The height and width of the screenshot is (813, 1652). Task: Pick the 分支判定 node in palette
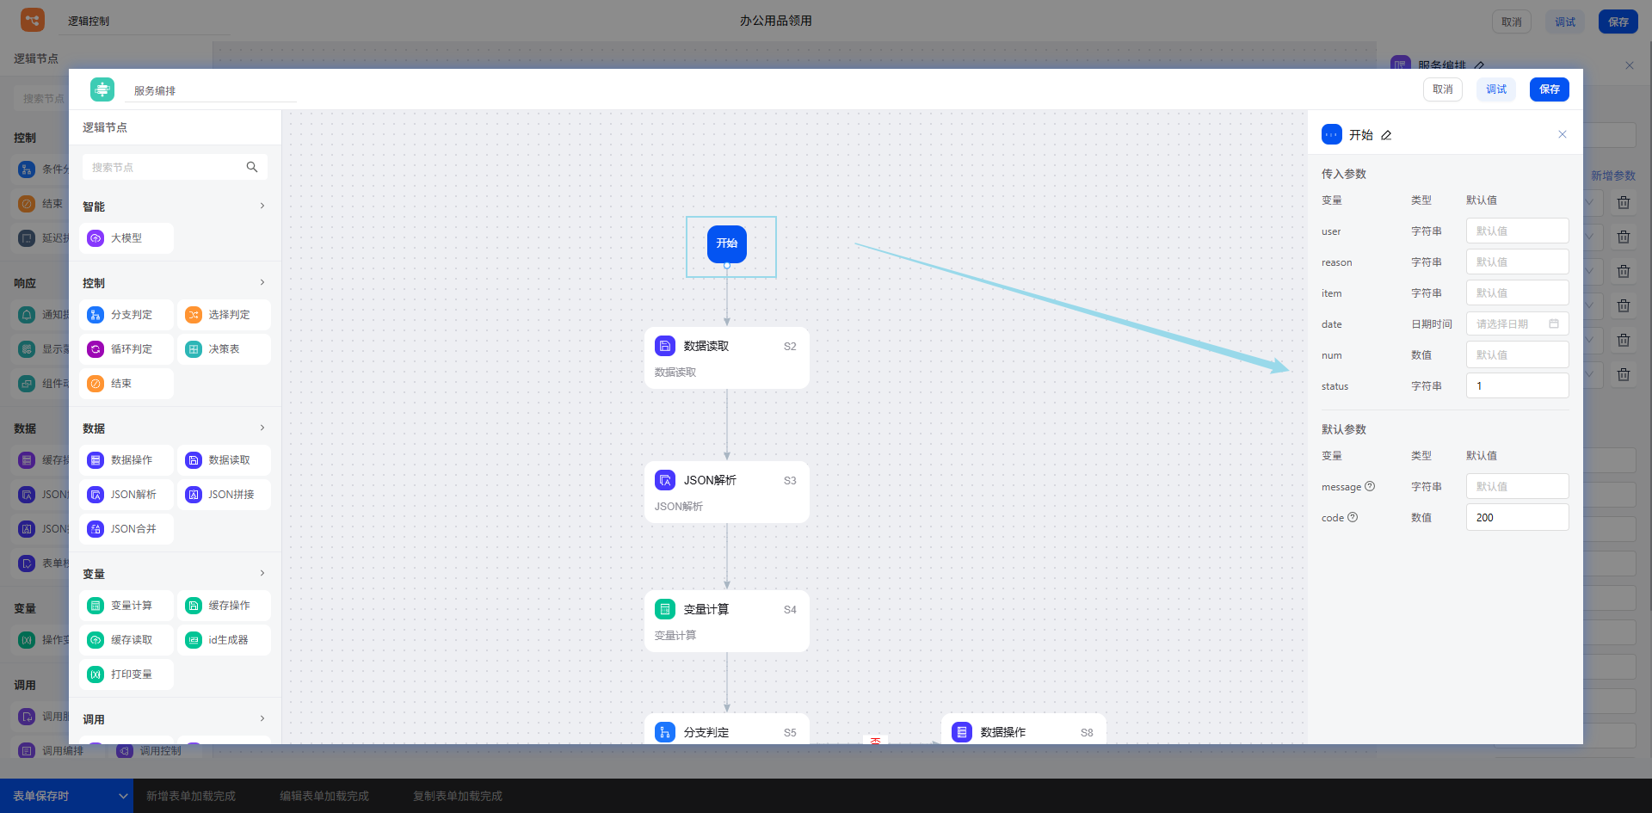click(126, 315)
